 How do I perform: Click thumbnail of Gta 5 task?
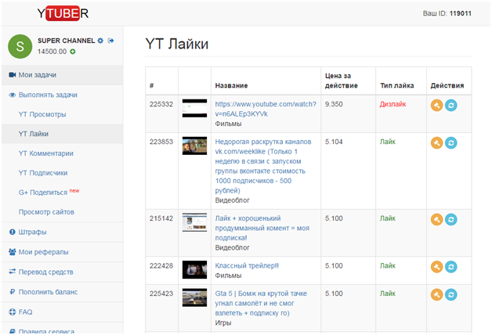pyautogui.click(x=194, y=297)
